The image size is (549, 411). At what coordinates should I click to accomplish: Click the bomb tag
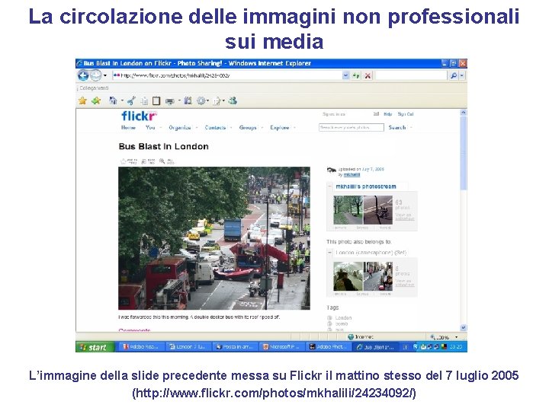(x=342, y=324)
